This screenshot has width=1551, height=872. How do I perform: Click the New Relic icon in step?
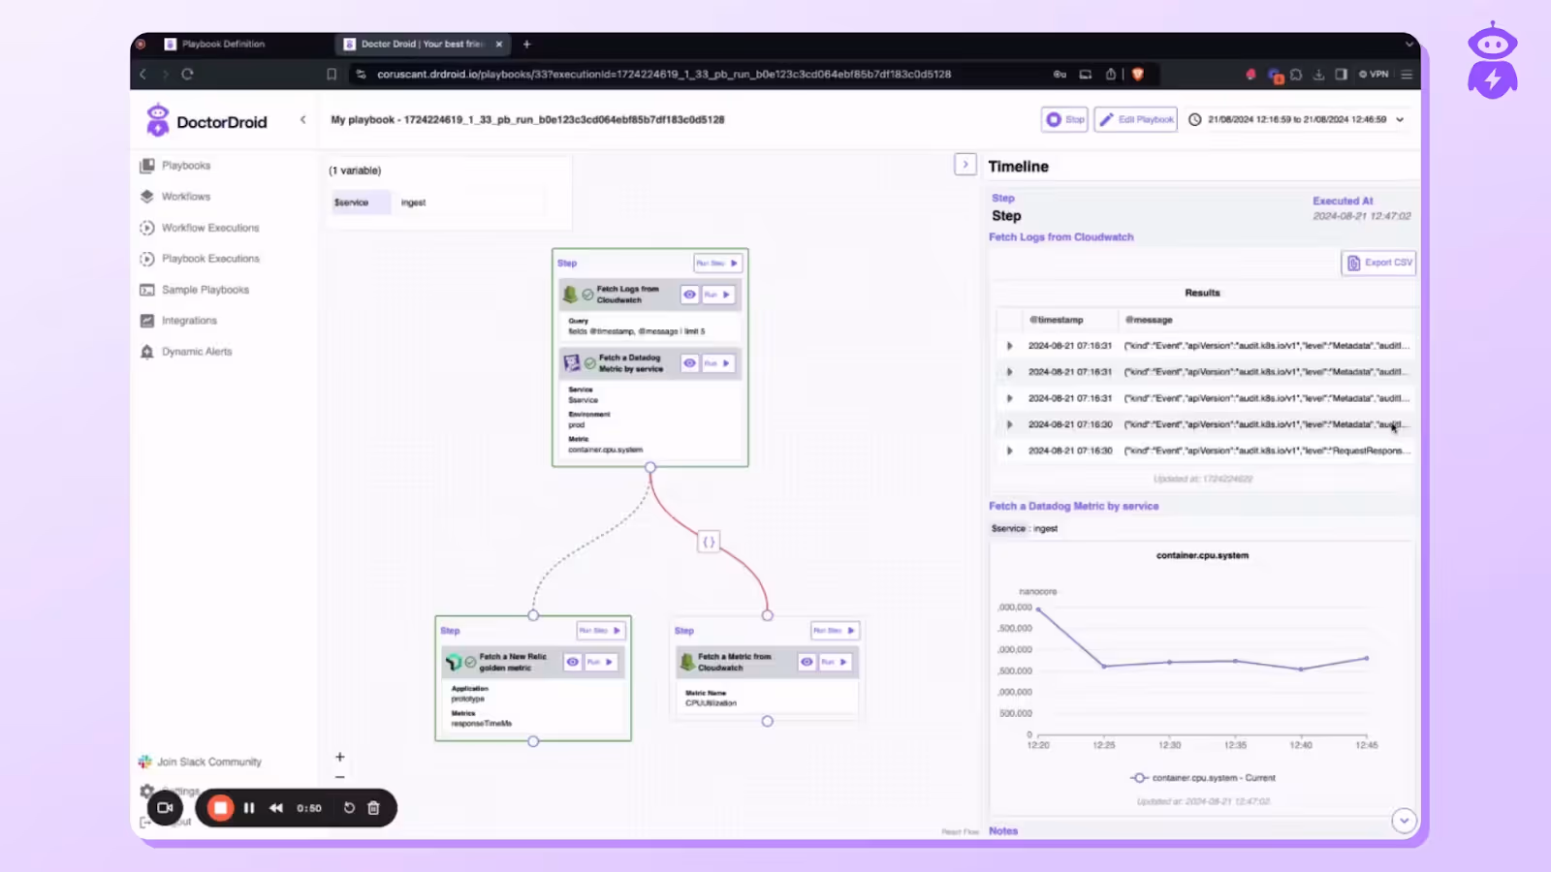tap(454, 663)
